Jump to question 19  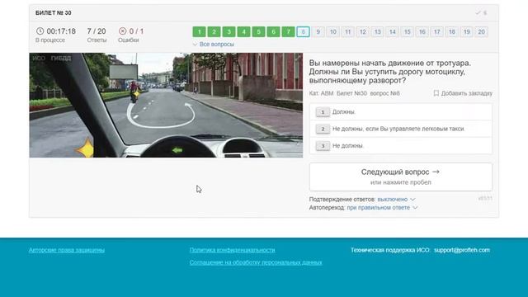[466, 32]
